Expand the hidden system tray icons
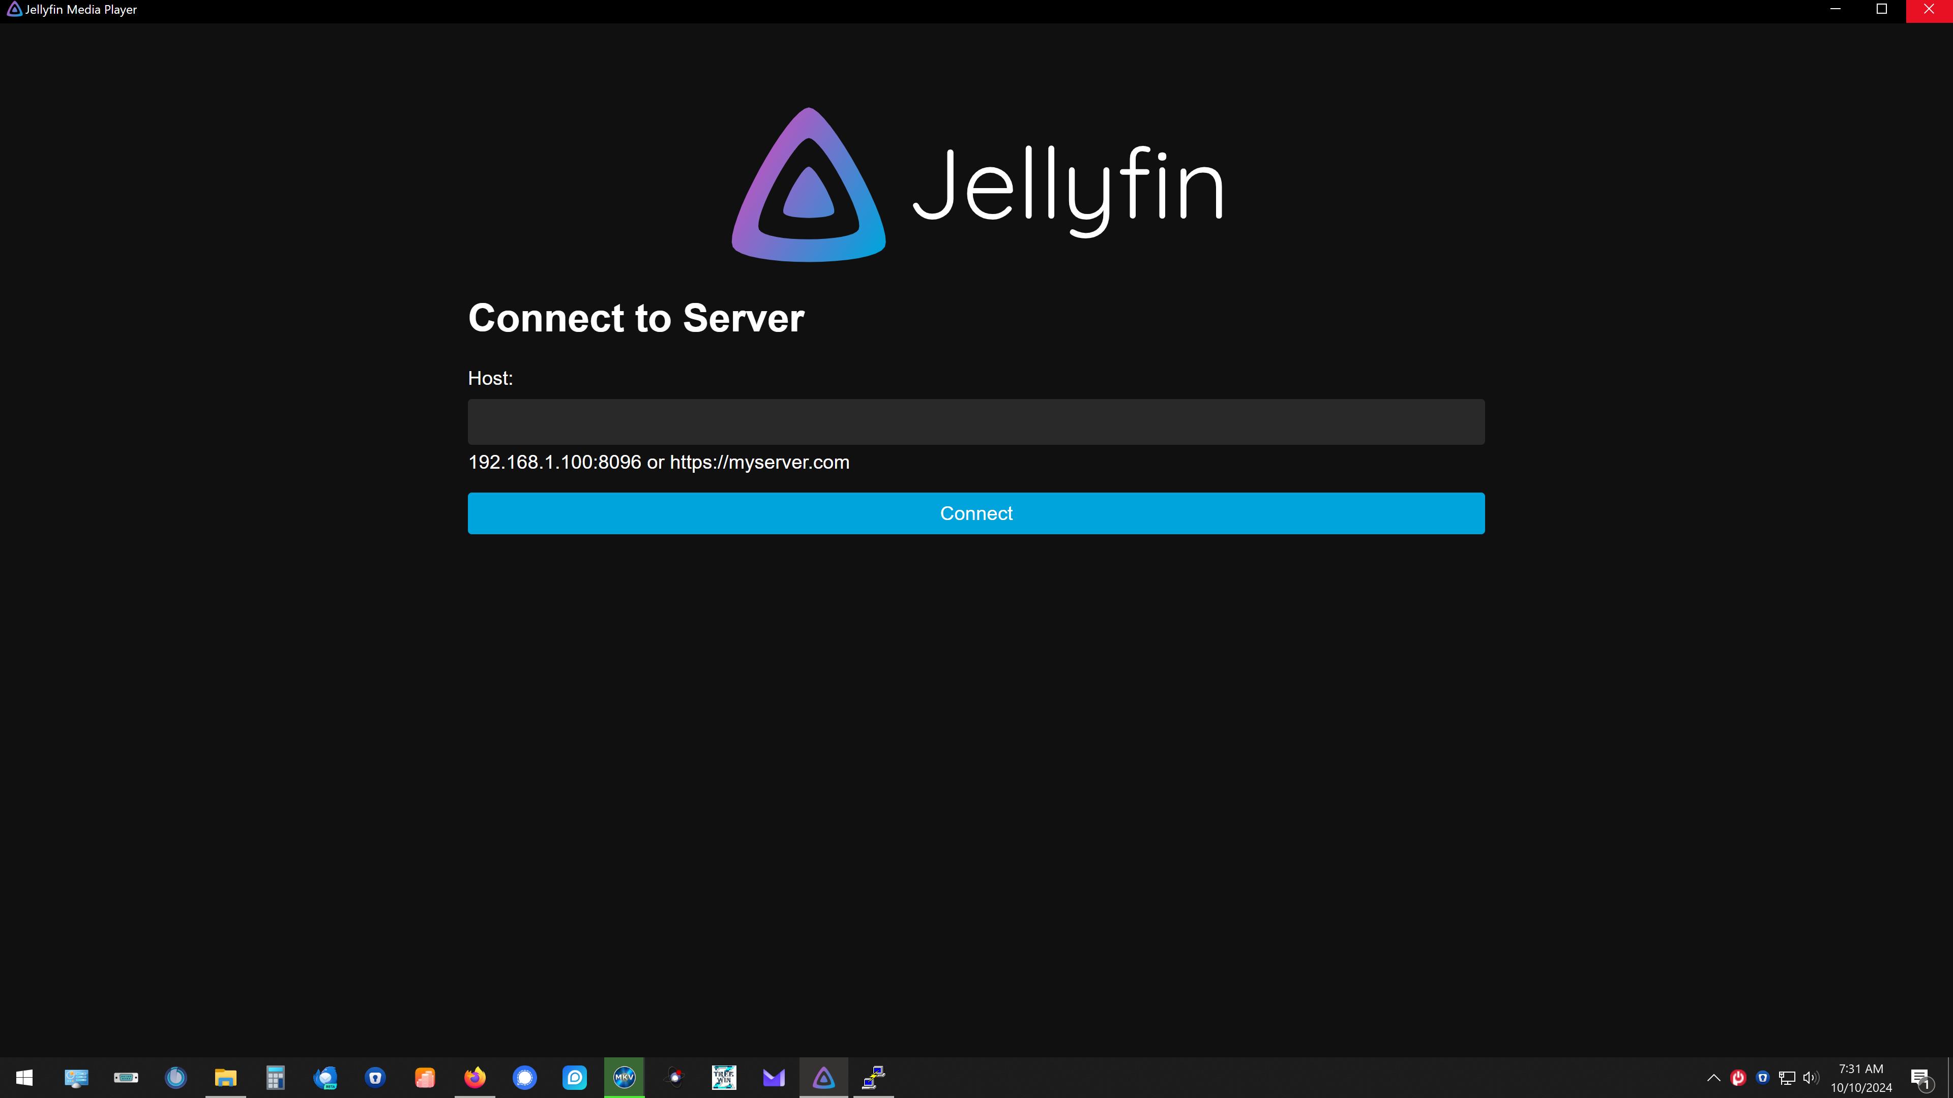Viewport: 1953px width, 1098px height. click(x=1712, y=1078)
